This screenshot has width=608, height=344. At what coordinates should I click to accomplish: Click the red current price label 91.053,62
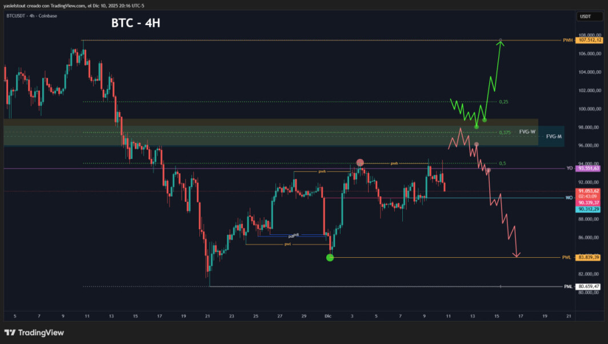click(589, 191)
